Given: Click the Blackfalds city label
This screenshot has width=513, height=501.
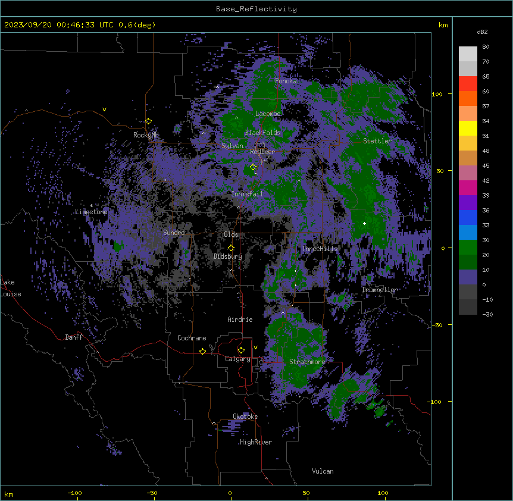Looking at the screenshot, I should tap(262, 133).
